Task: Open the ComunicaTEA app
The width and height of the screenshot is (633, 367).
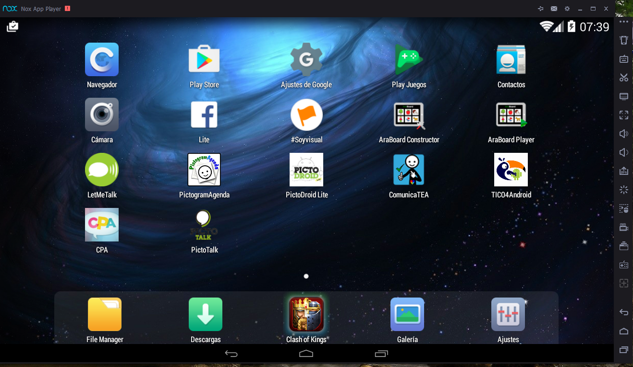Action: tap(409, 170)
